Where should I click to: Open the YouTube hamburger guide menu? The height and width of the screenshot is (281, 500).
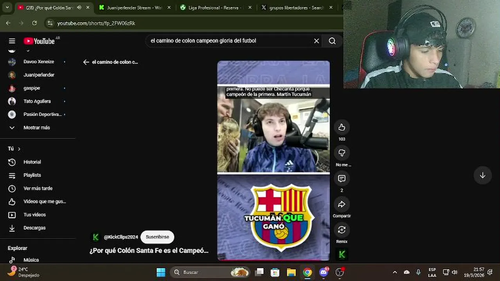point(12,41)
